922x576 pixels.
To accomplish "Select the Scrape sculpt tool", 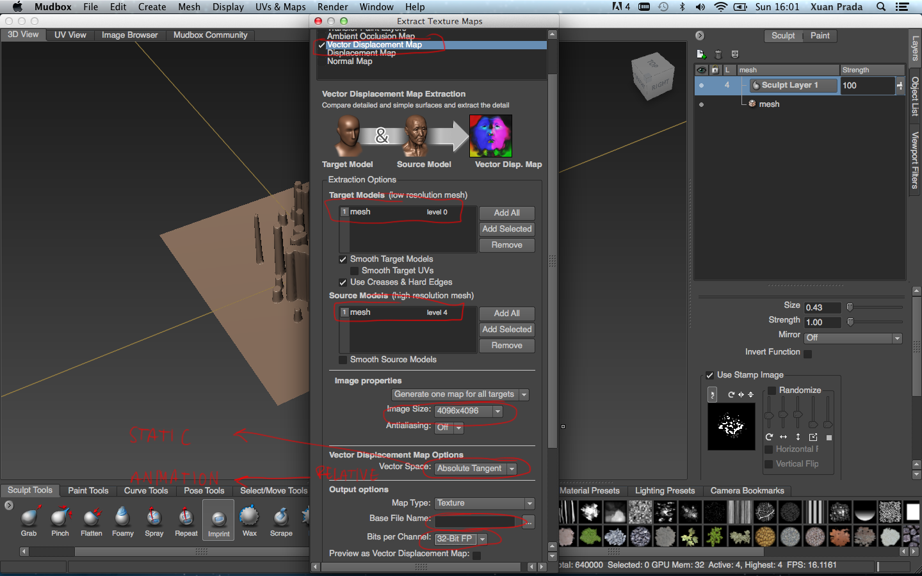I will 281,521.
